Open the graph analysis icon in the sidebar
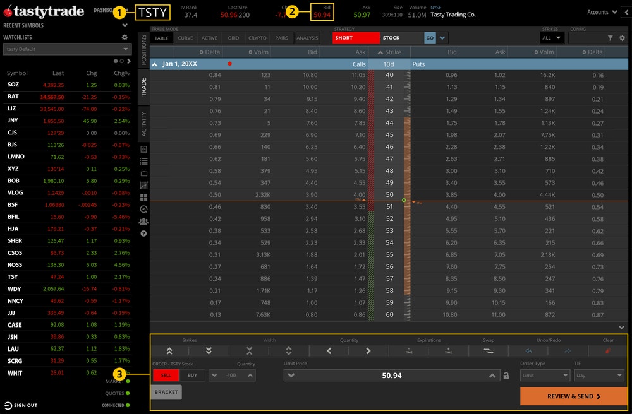Image resolution: width=632 pixels, height=414 pixels. point(143,186)
